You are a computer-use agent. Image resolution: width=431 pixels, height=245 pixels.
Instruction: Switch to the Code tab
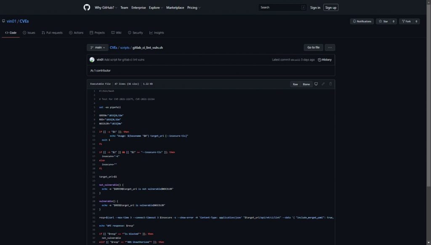coord(11,32)
